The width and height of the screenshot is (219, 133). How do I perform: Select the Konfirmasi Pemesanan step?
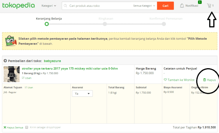click(x=166, y=19)
